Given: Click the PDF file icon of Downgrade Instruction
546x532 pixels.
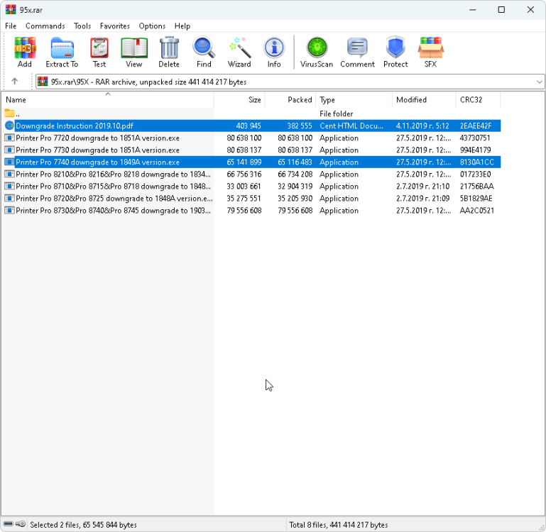Looking at the screenshot, I should tap(9, 126).
